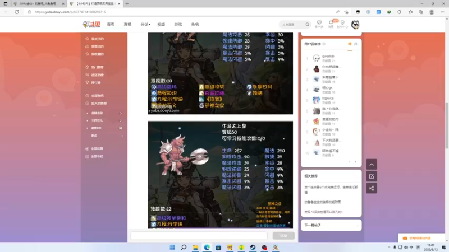Click the star icon beside 我关注的
The width and height of the screenshot is (449, 252).
(88, 39)
